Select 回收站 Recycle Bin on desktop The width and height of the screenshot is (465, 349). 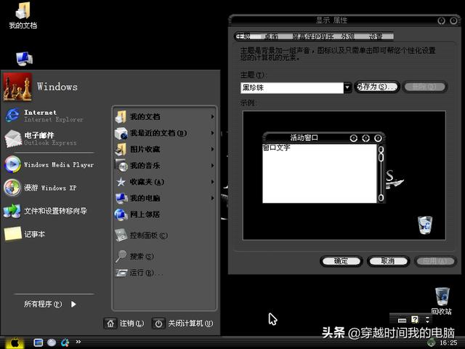tap(442, 301)
